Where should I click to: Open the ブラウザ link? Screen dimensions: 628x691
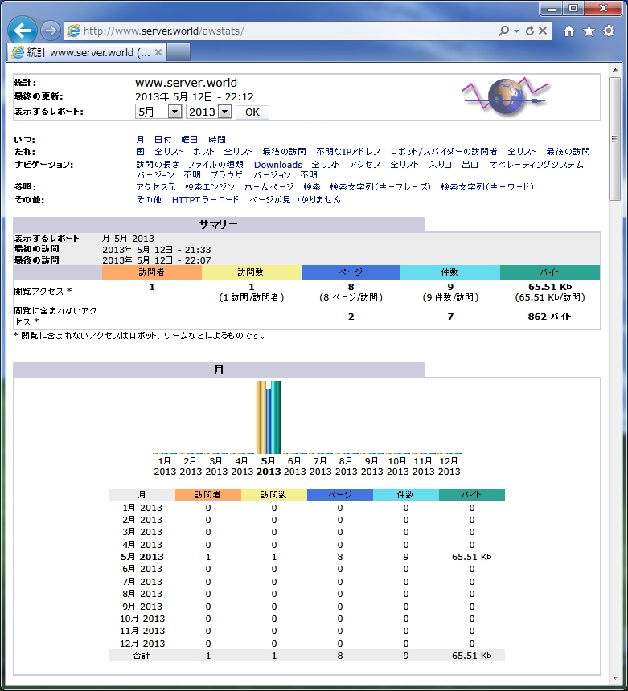tap(226, 175)
